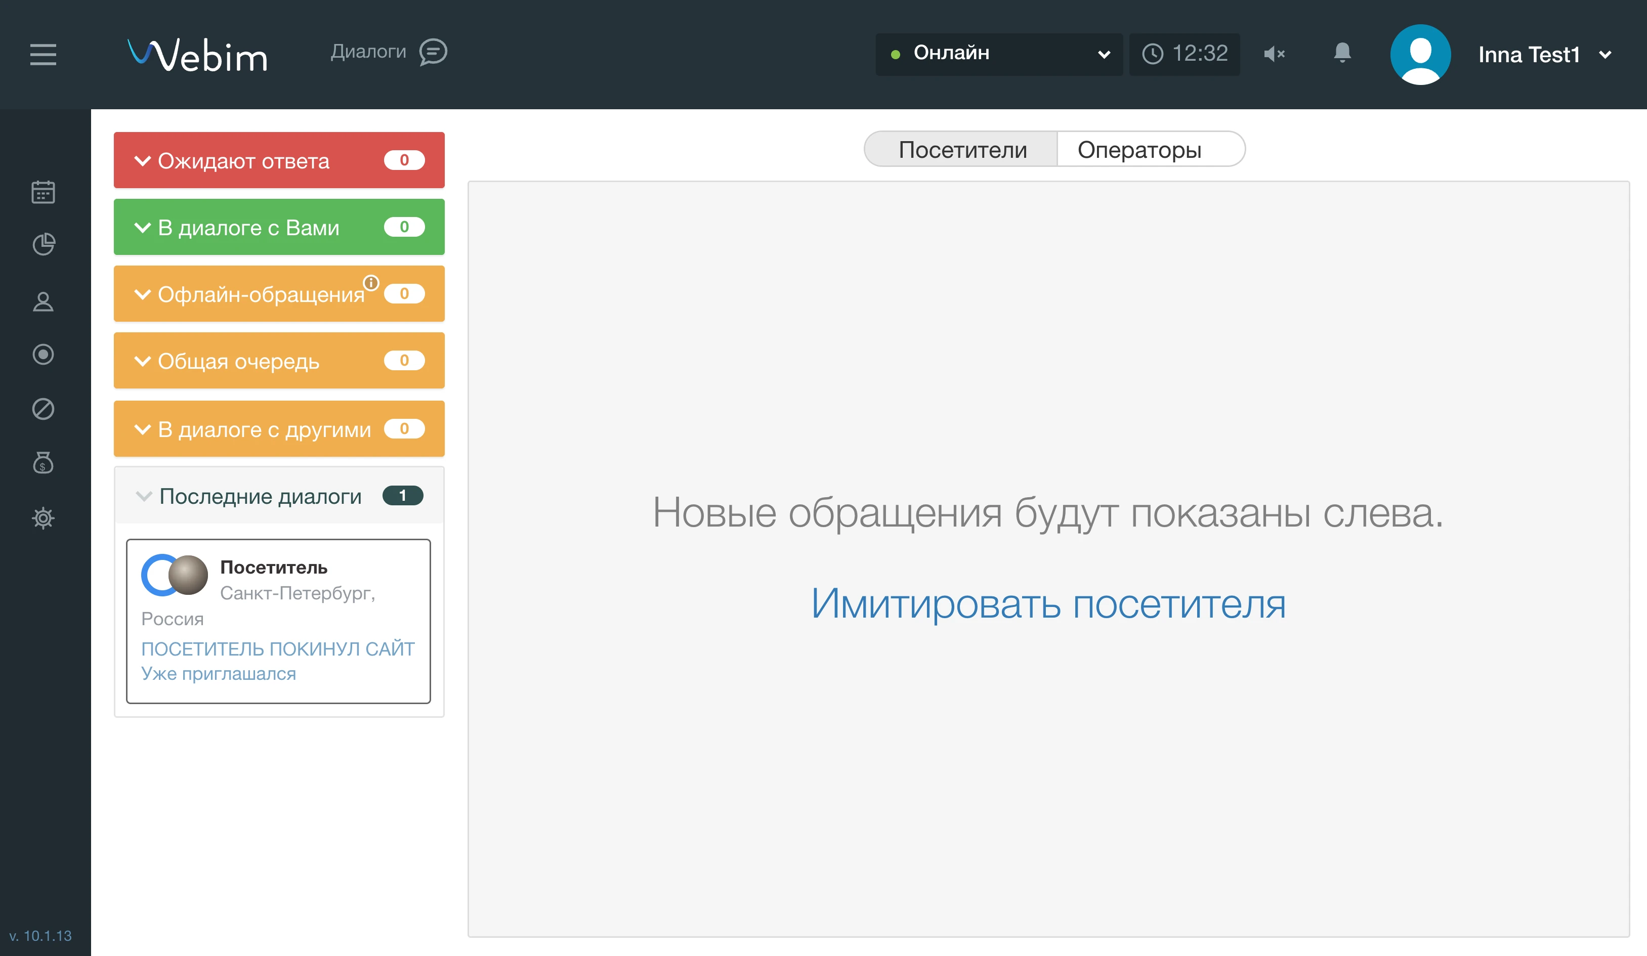Image resolution: width=1647 pixels, height=956 pixels.
Task: Click the Последние диалоги counter badge 1
Action: [x=403, y=495]
